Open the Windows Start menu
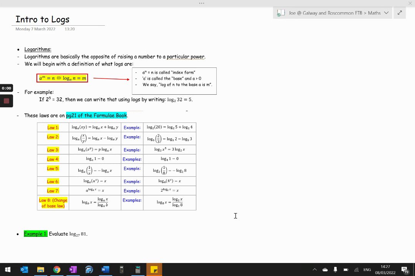Viewport: 415px width, 276px height. (x=8, y=269)
